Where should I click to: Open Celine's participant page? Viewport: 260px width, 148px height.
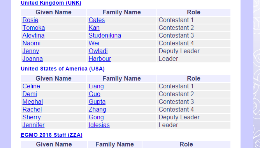pyautogui.click(x=31, y=86)
